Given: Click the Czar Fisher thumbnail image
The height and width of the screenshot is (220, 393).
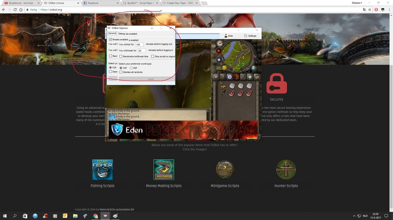Looking at the screenshot, I should [103, 170].
